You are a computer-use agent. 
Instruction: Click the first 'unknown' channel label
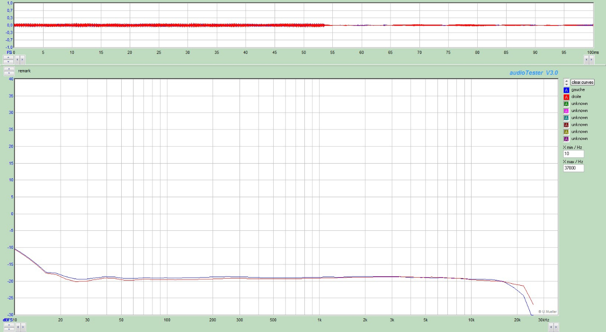pos(579,104)
